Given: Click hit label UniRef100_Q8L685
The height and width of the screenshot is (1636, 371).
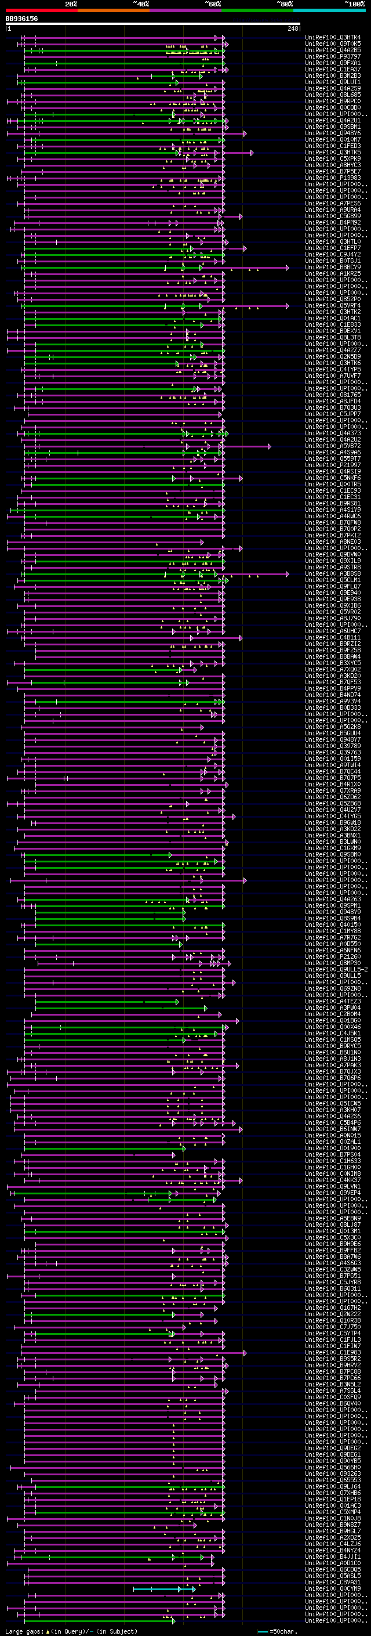Looking at the screenshot, I should [x=333, y=95].
